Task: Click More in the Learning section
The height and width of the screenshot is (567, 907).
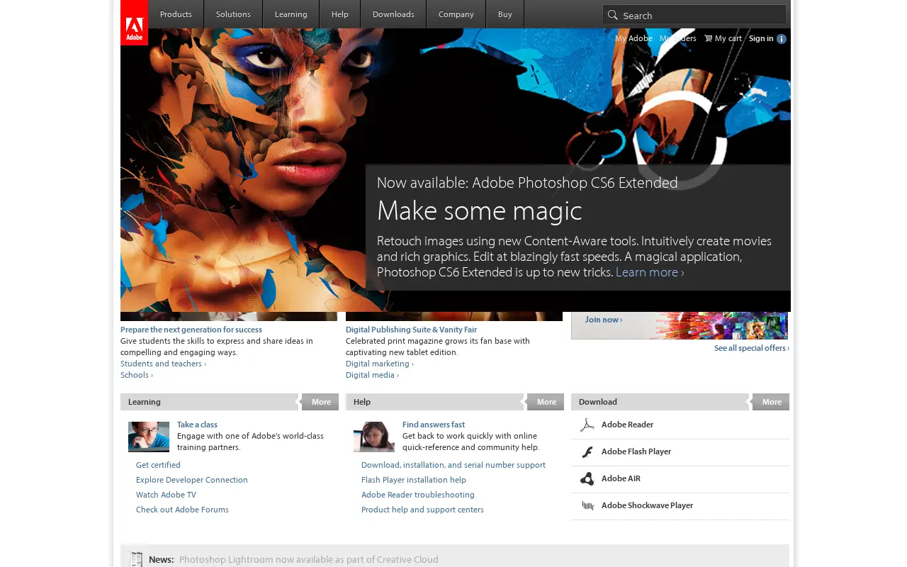Action: (321, 402)
